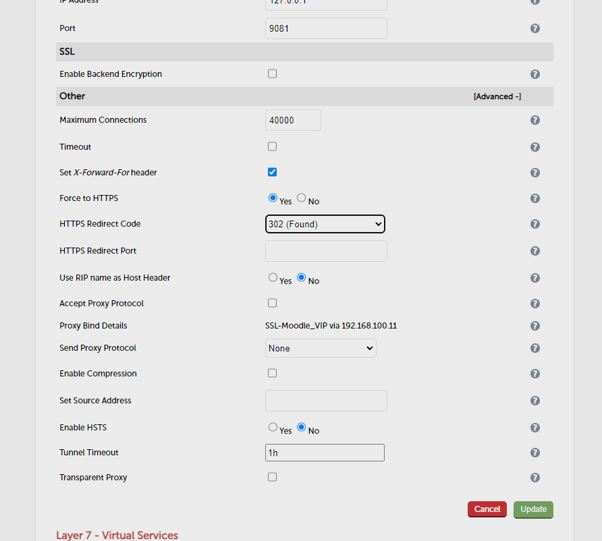The image size is (602, 541).
Task: Click the Other section header
Action: (x=72, y=96)
